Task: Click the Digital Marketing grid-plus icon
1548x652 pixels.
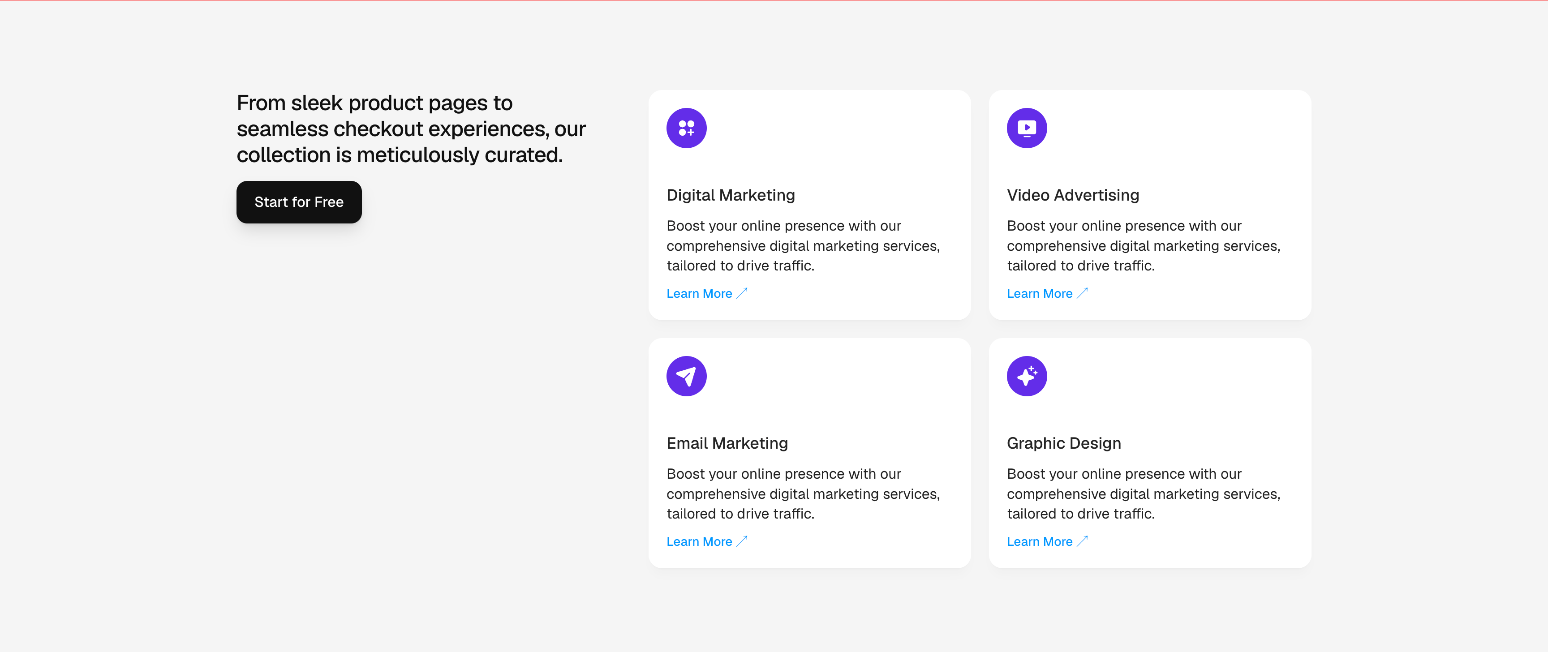Action: tap(686, 128)
